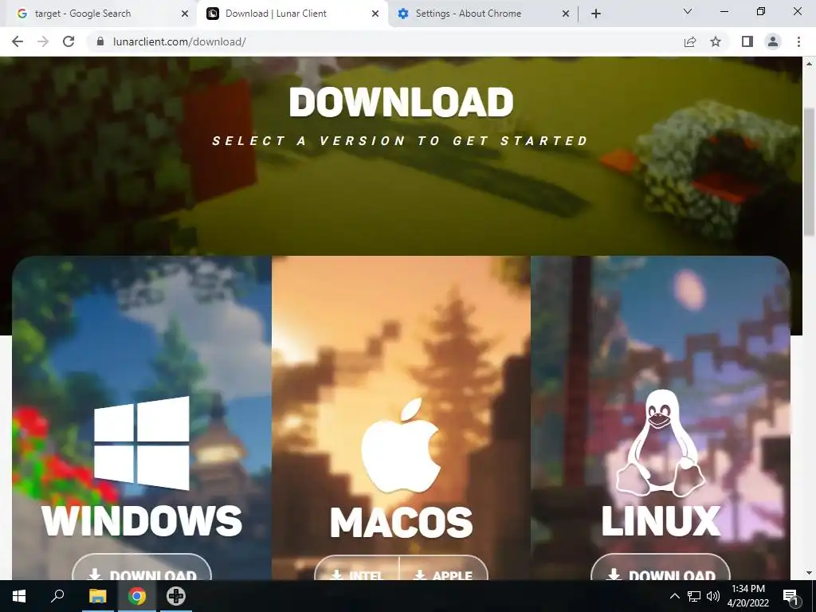Download Lunar Client for Windows
This screenshot has height=612, width=816.
coord(142,567)
